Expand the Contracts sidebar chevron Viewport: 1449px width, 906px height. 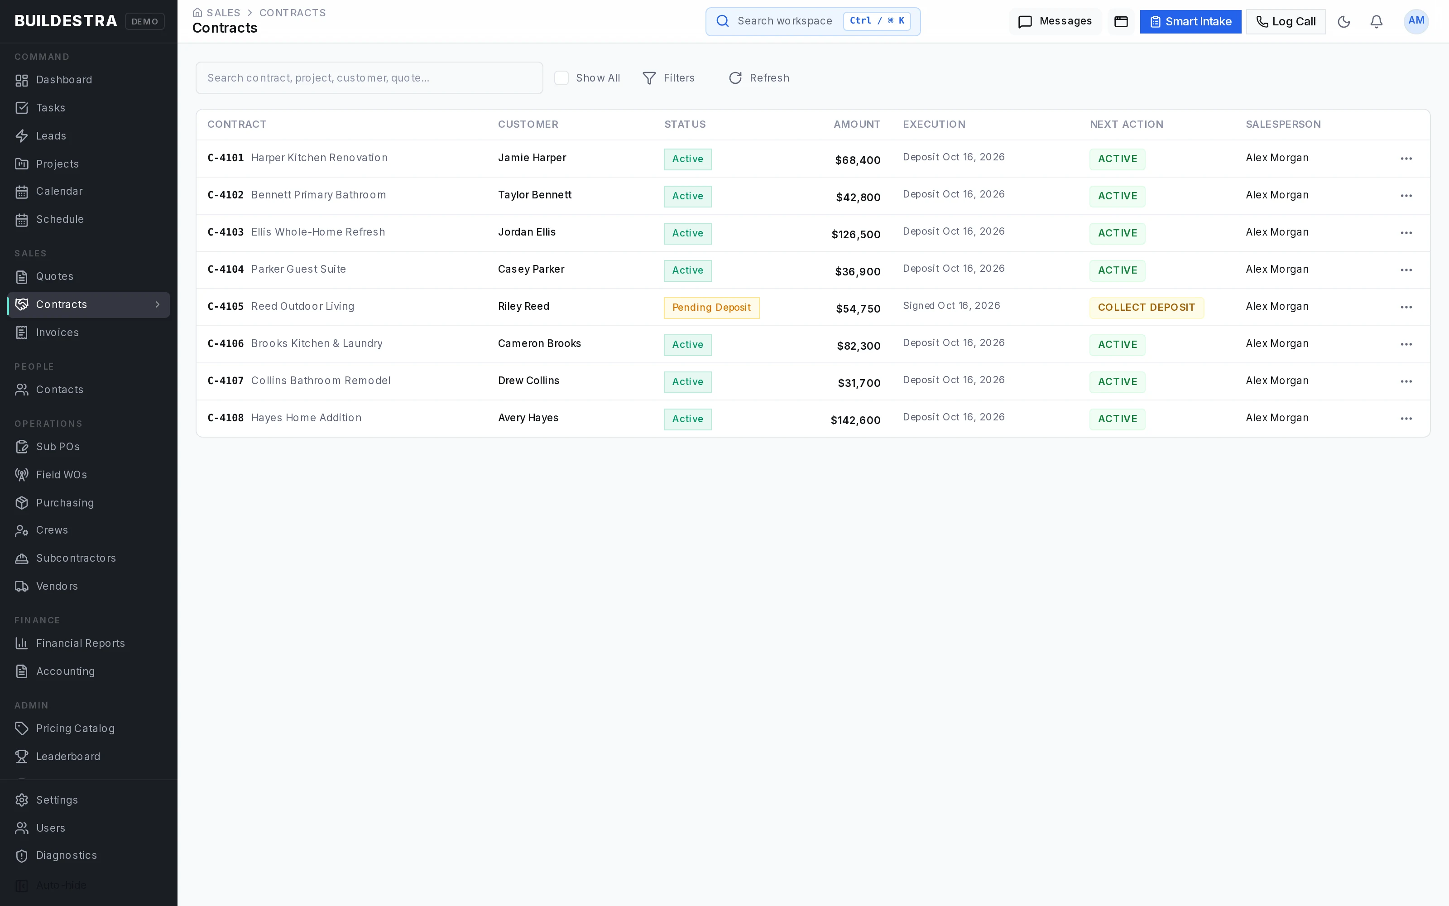click(158, 304)
